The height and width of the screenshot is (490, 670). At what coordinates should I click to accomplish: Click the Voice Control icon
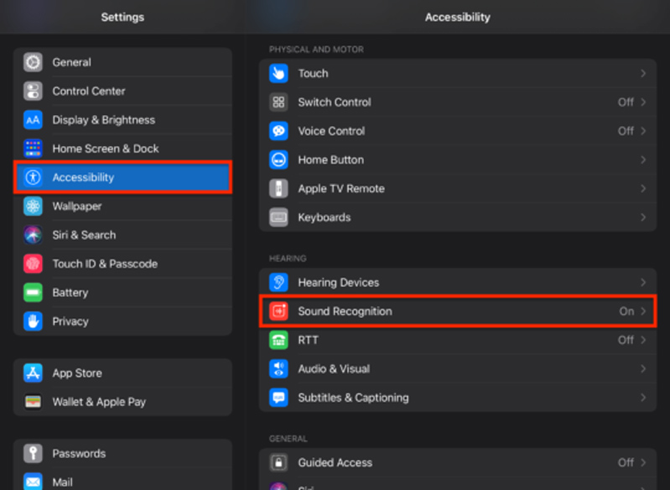pos(278,131)
